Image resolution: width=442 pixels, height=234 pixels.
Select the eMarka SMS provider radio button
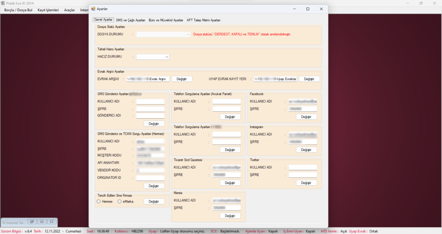tap(120, 201)
